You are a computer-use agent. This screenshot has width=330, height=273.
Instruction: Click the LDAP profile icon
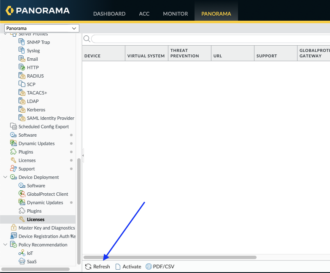22,101
